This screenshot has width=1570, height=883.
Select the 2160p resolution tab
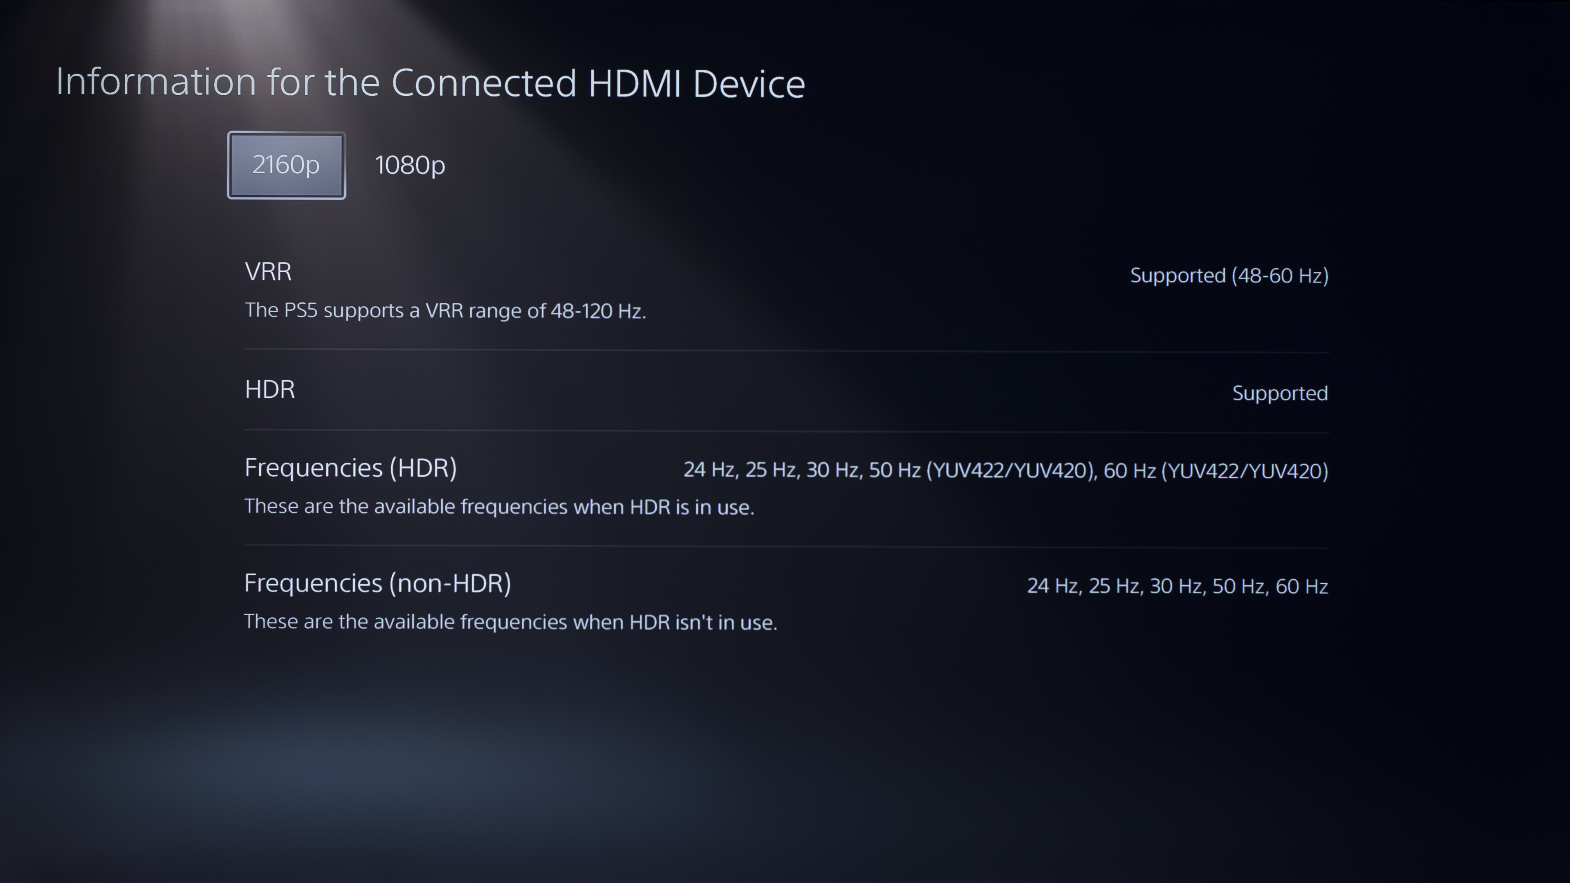coord(286,165)
